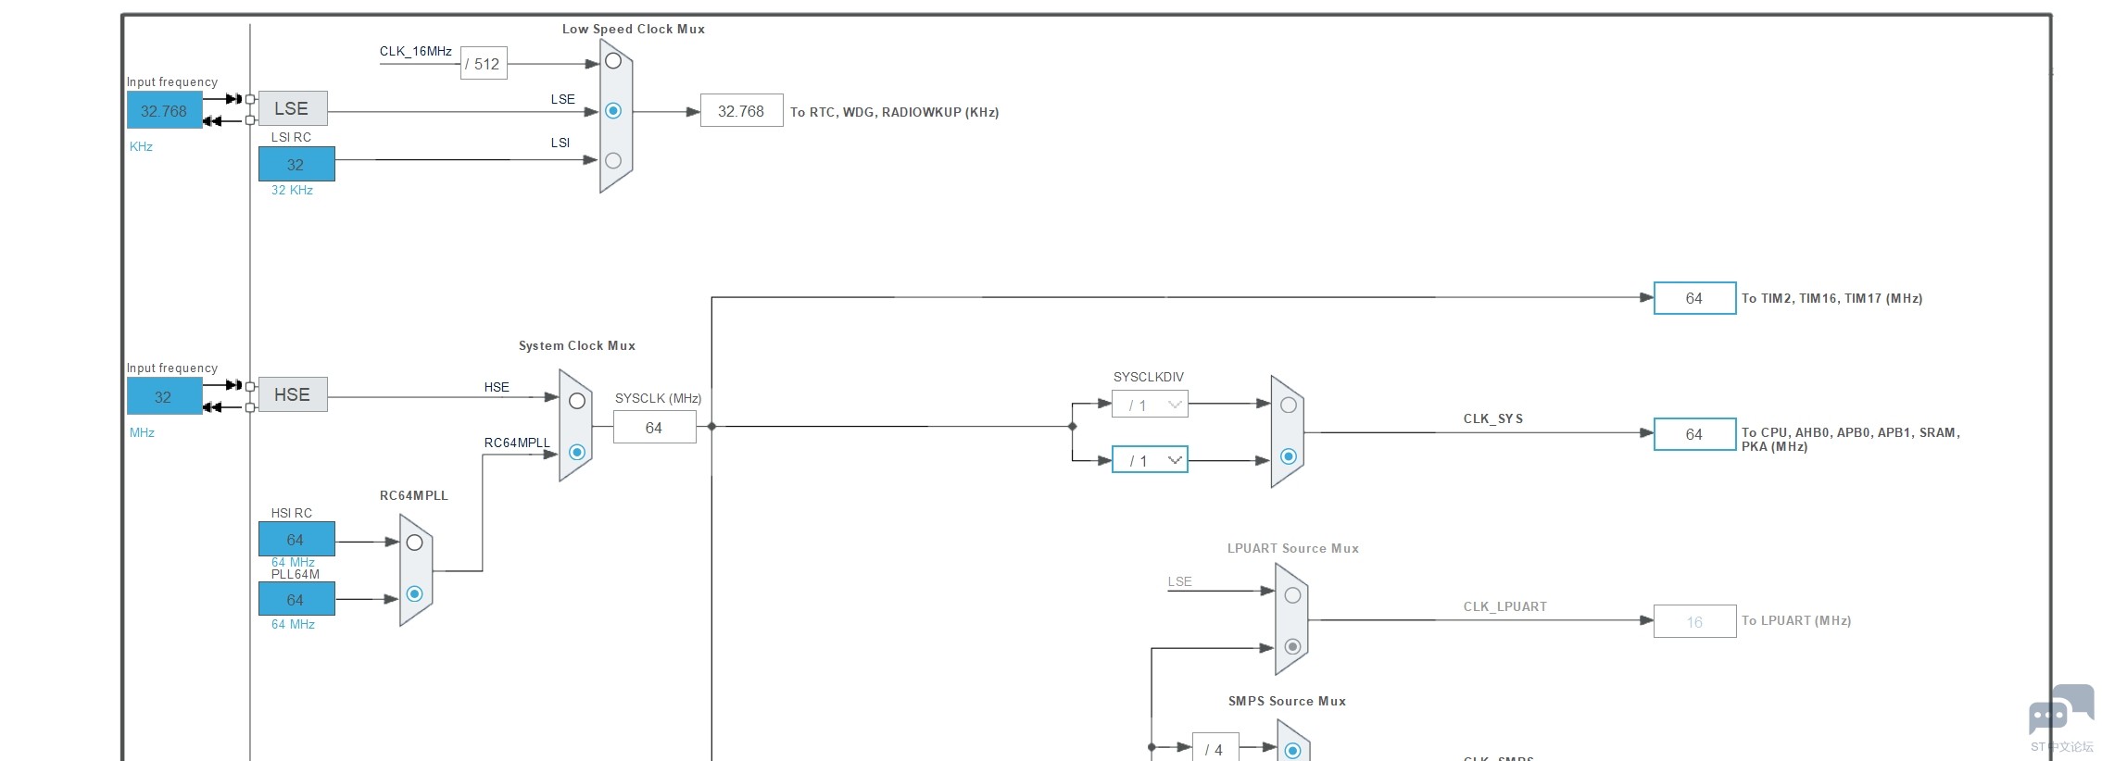Click the Low Speed Clock Mux title

(634, 30)
